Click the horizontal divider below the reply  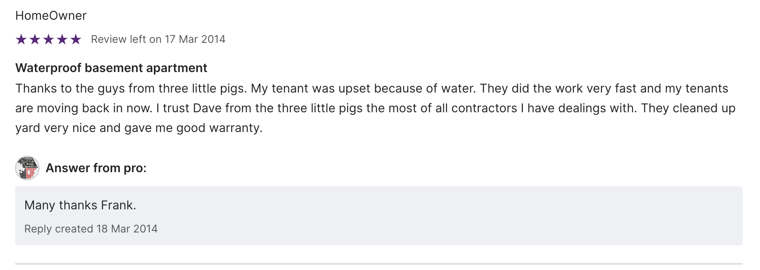coord(379,264)
